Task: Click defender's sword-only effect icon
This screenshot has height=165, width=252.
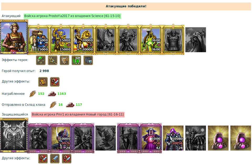Action: pyautogui.click(x=55, y=159)
